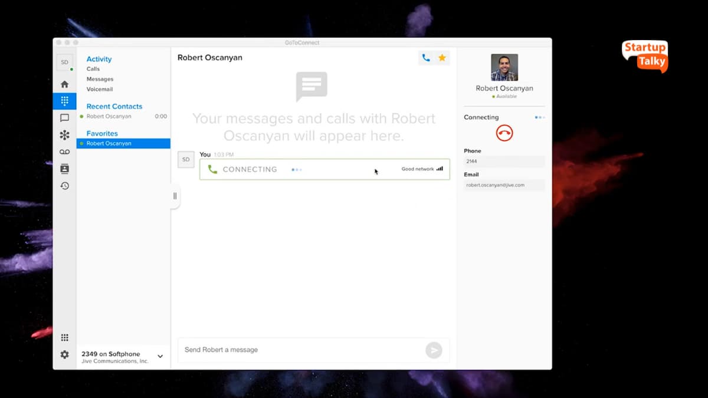Click the Meetings icon in the sidebar

pos(64,134)
